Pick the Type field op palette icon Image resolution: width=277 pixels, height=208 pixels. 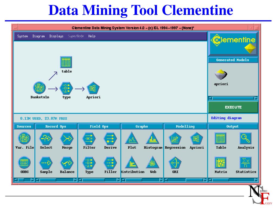pyautogui.click(x=89, y=163)
